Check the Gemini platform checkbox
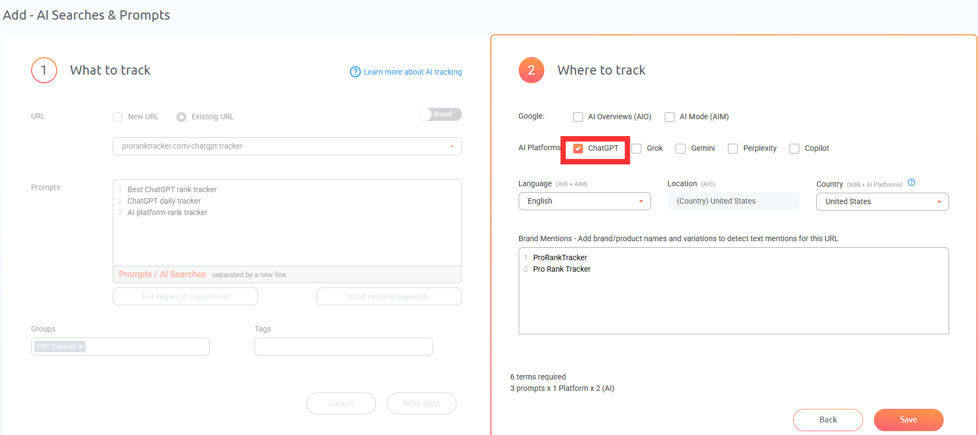 [681, 149]
